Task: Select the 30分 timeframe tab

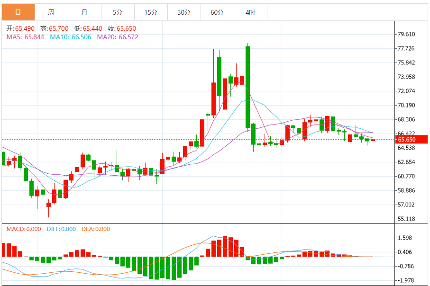Action: point(184,12)
